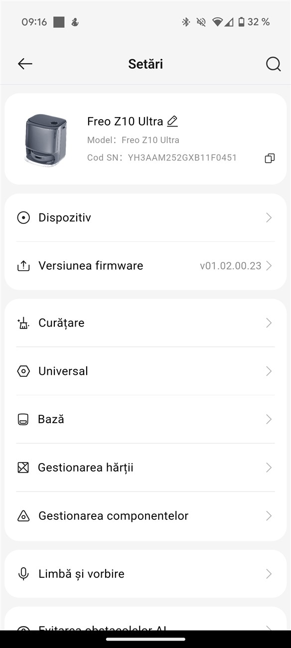Copy the serial number code icon

[270, 158]
